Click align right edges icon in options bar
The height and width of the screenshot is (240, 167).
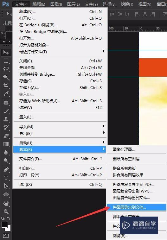(152, 14)
